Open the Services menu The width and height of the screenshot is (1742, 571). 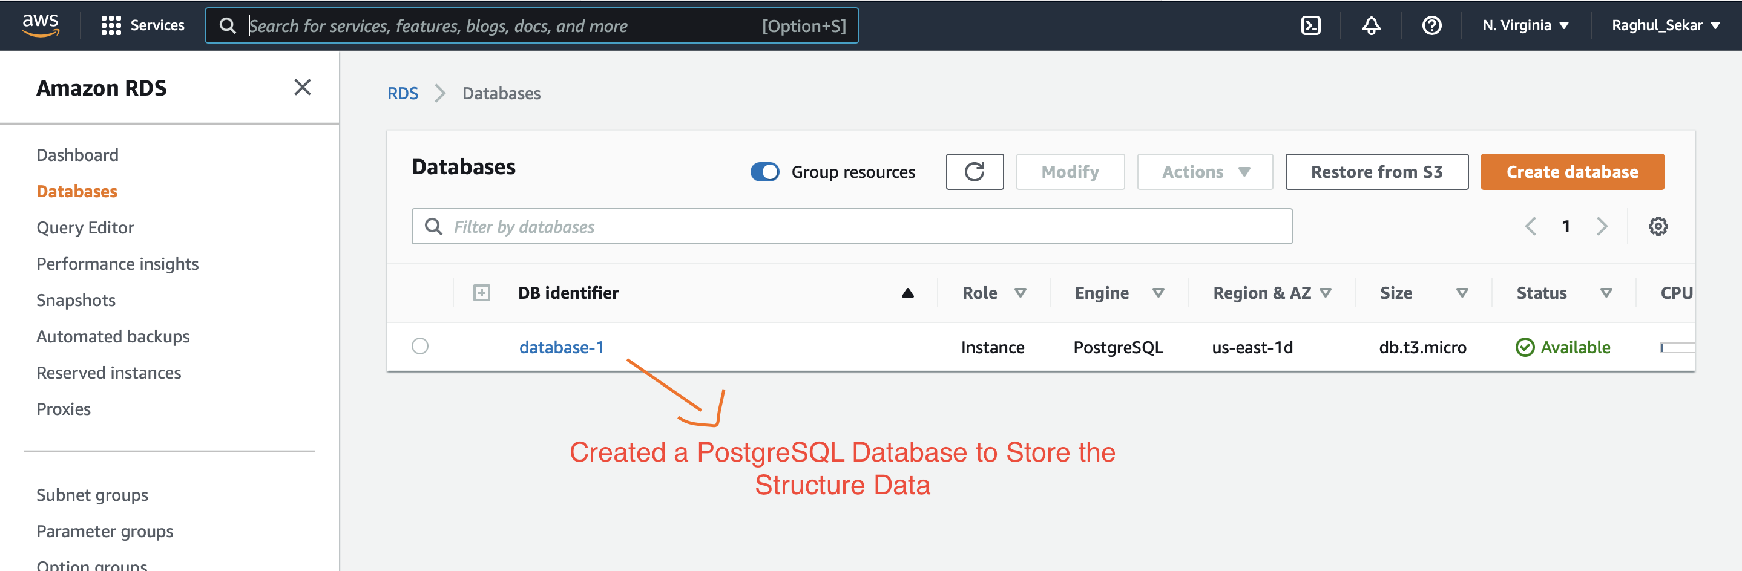pos(143,25)
